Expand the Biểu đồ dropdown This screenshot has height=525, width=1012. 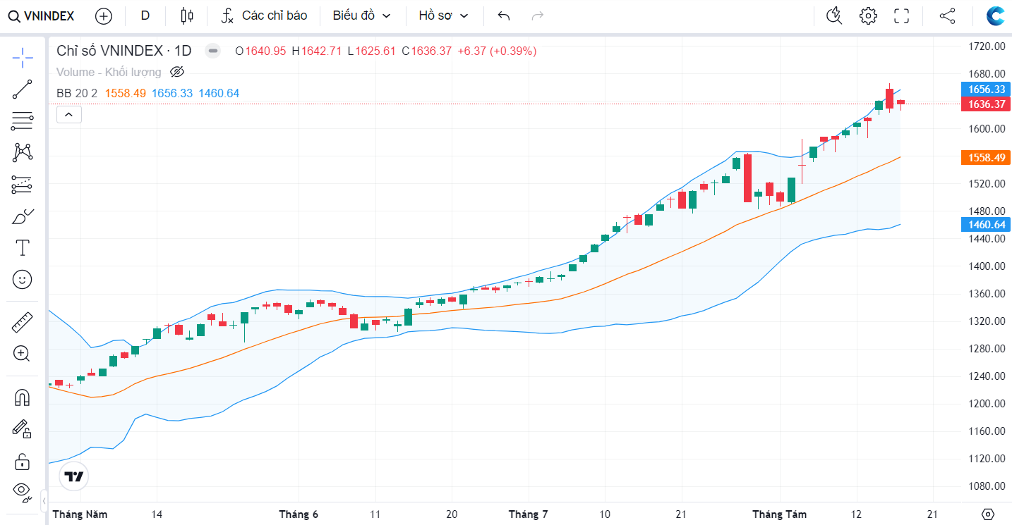tap(362, 16)
